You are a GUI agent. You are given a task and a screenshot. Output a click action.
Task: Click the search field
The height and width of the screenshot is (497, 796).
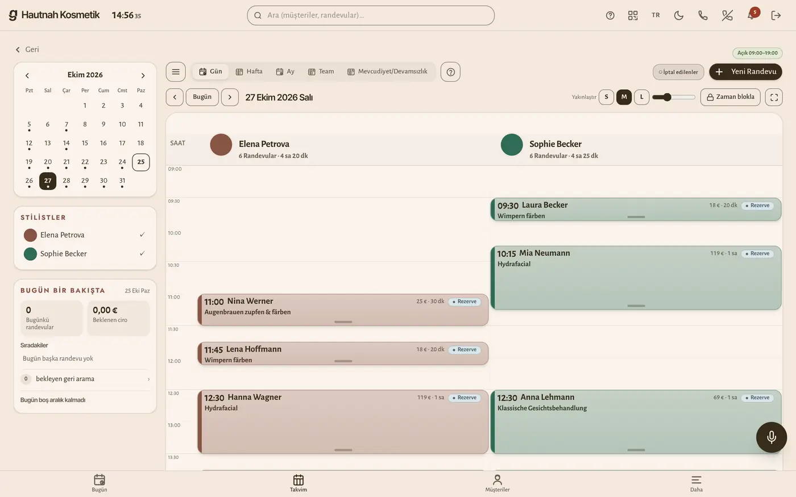tap(371, 15)
